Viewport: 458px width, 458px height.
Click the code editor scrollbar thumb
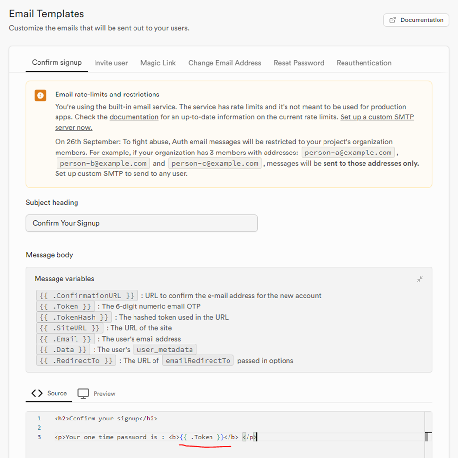427,437
